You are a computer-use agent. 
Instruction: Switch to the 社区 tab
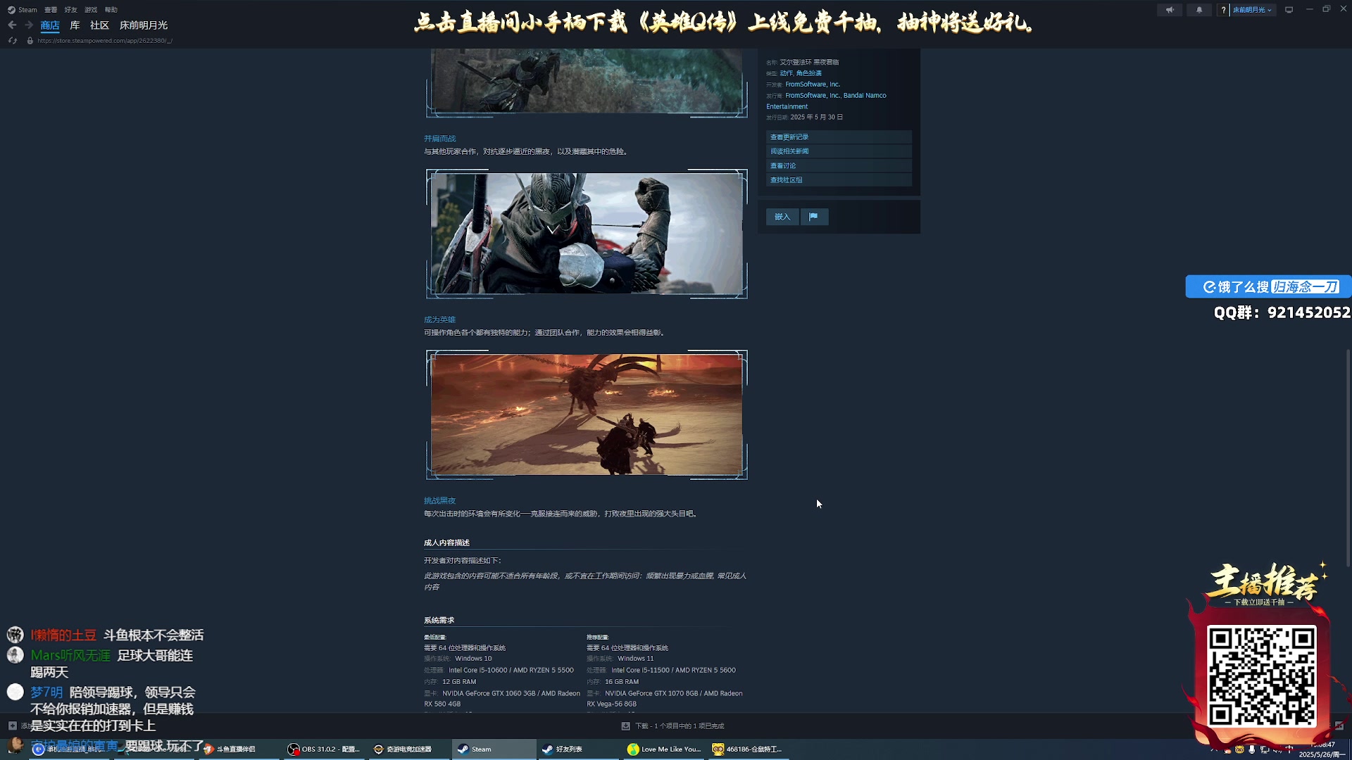[x=99, y=25]
